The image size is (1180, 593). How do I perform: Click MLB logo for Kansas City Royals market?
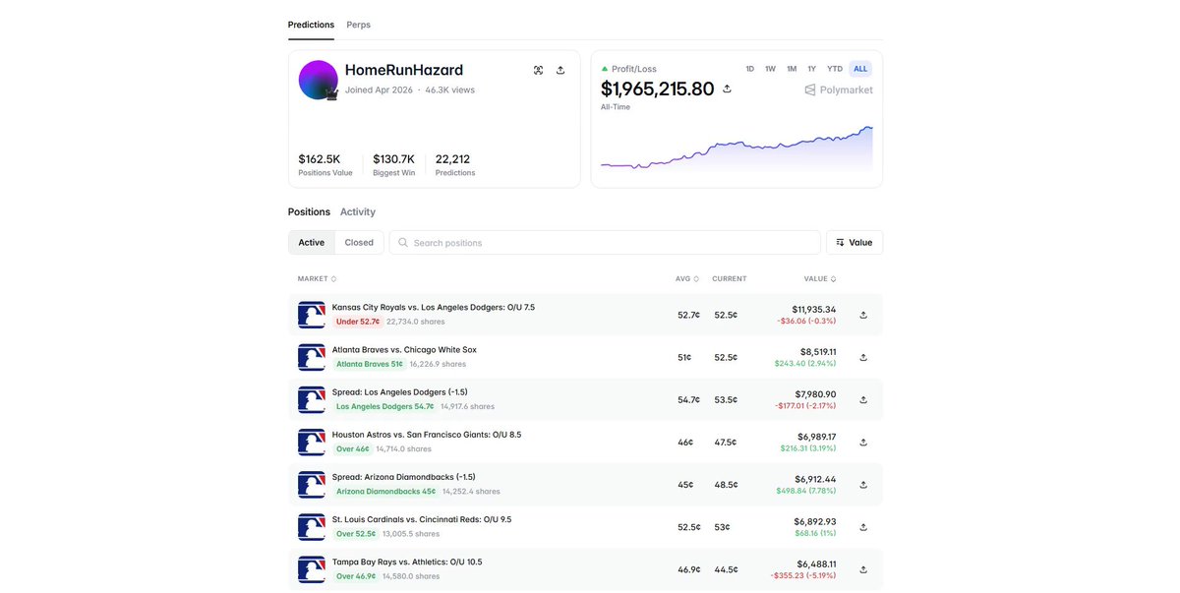pos(312,315)
